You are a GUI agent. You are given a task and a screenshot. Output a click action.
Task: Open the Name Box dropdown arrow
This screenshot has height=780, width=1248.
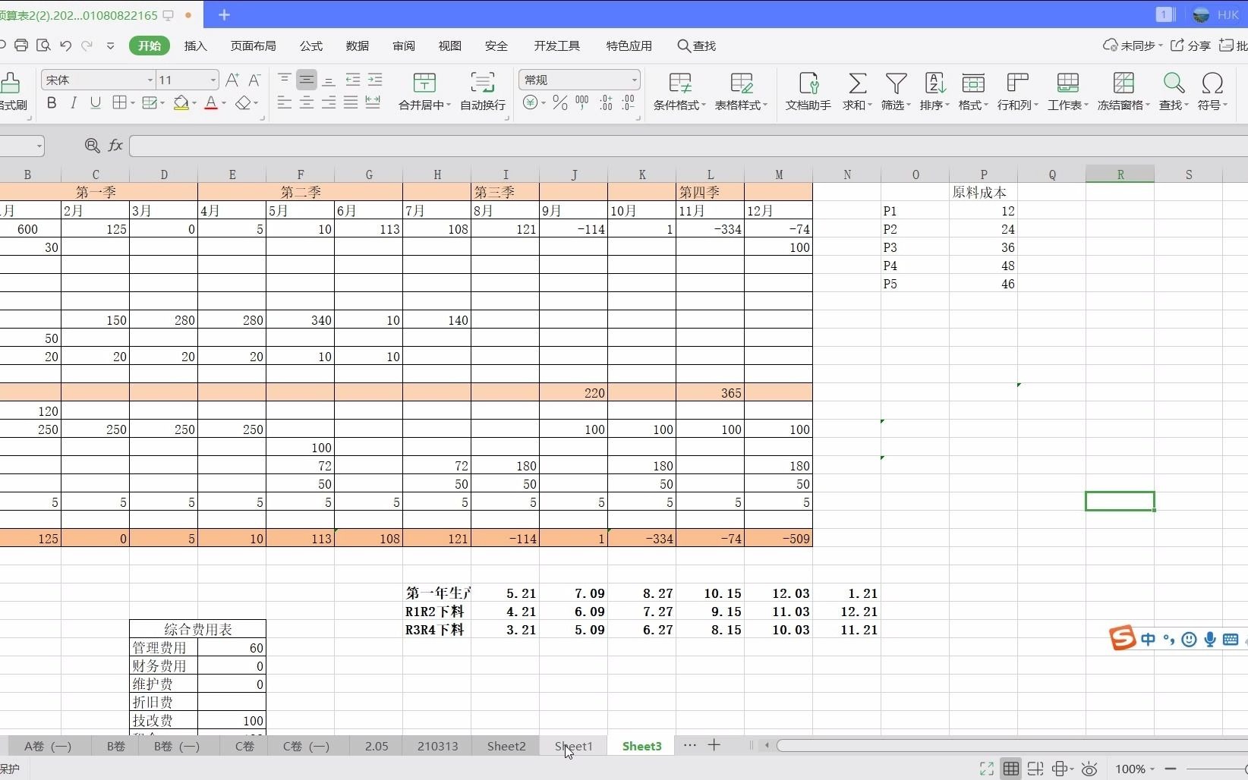point(39,146)
